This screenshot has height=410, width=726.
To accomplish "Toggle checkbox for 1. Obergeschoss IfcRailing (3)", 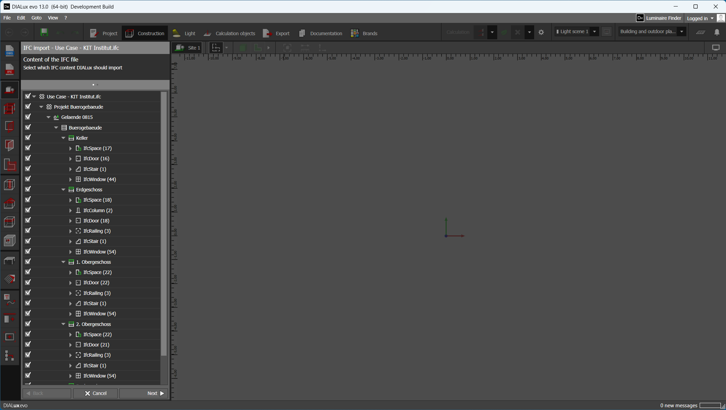I will (28, 293).
